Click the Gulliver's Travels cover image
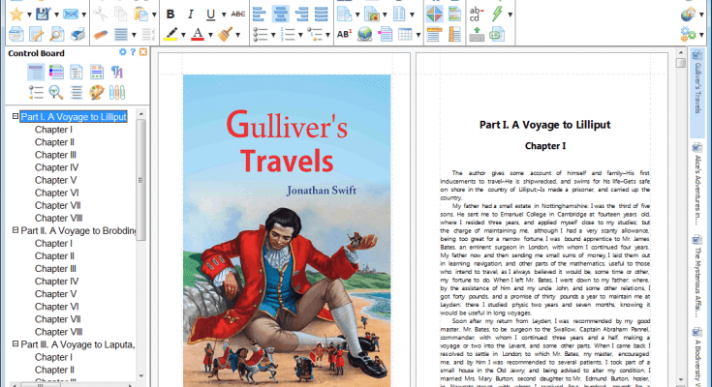Screen dimensions: 712x387 pos(287,230)
